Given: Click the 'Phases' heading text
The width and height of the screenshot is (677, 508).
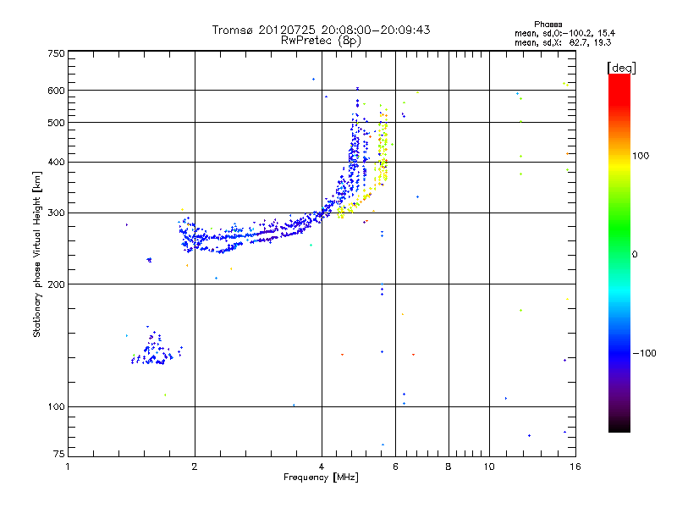Looking at the screenshot, I should tap(548, 25).
